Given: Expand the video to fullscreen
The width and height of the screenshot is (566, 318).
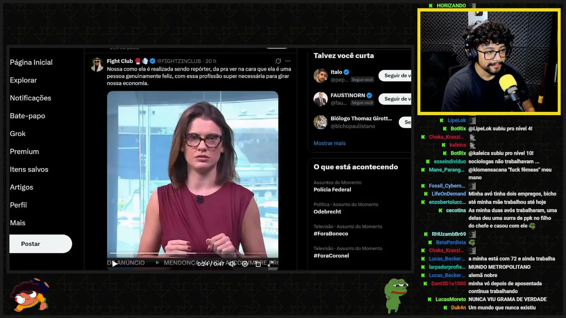Looking at the screenshot, I should click(271, 264).
